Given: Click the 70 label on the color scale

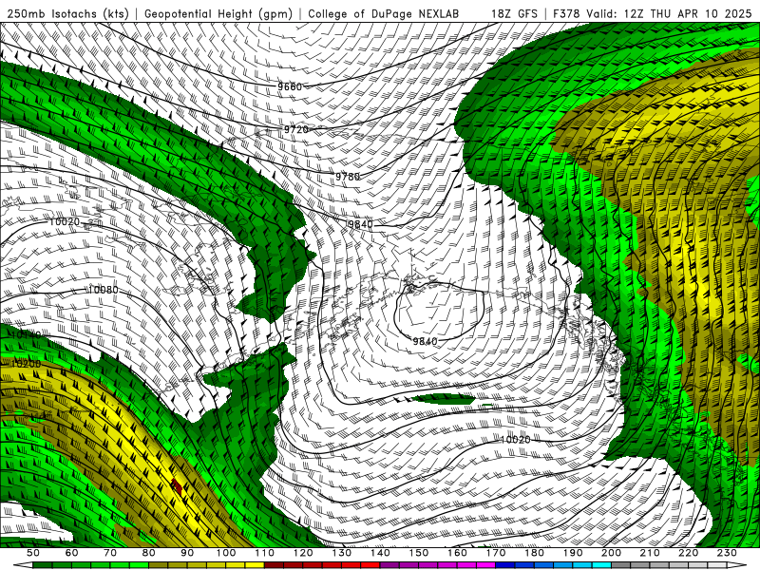Looking at the screenshot, I should (x=110, y=553).
